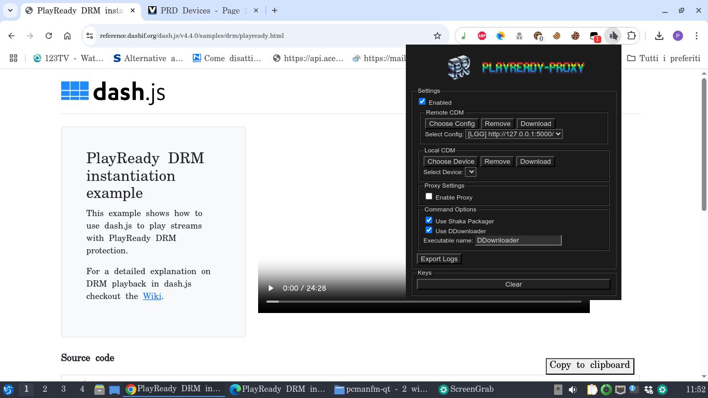Switch to the Edge PlayReady DRM taskbar window
708x398 pixels.
click(x=277, y=389)
